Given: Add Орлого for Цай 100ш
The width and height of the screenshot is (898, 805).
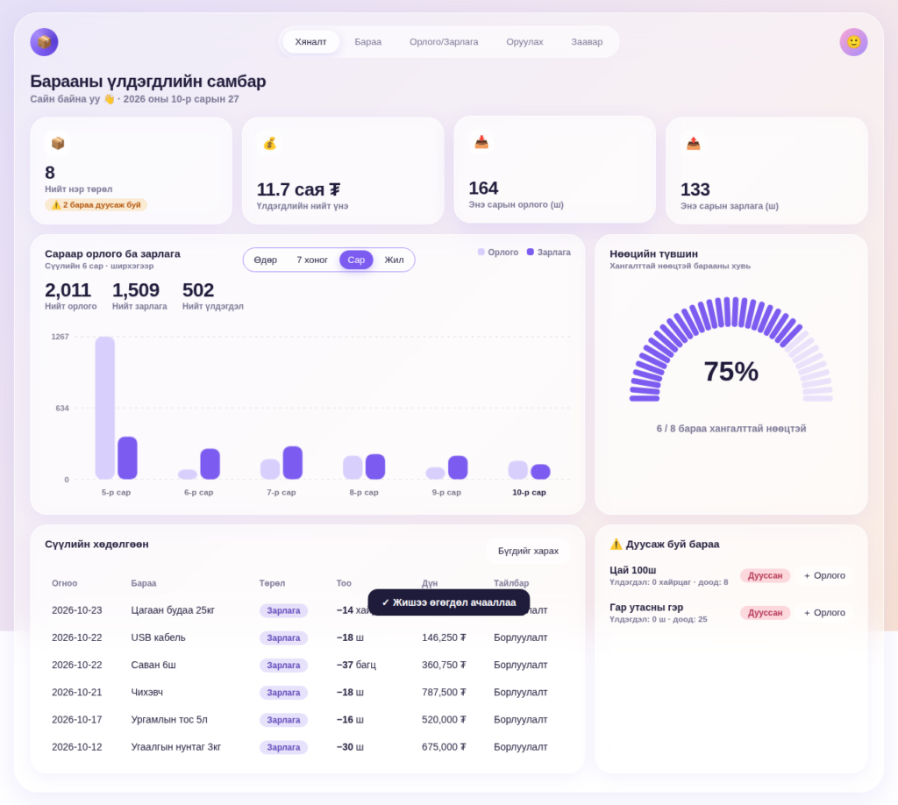Looking at the screenshot, I should pyautogui.click(x=824, y=575).
